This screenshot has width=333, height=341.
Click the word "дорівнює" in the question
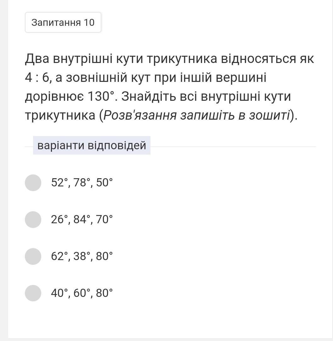pos(54,97)
